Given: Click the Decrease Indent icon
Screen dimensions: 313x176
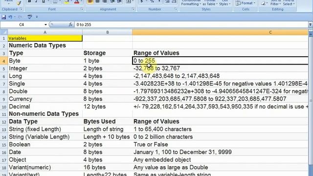Looking at the screenshot, I should (x=113, y=1).
